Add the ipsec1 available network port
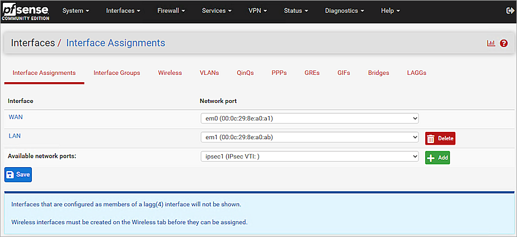 437,158
